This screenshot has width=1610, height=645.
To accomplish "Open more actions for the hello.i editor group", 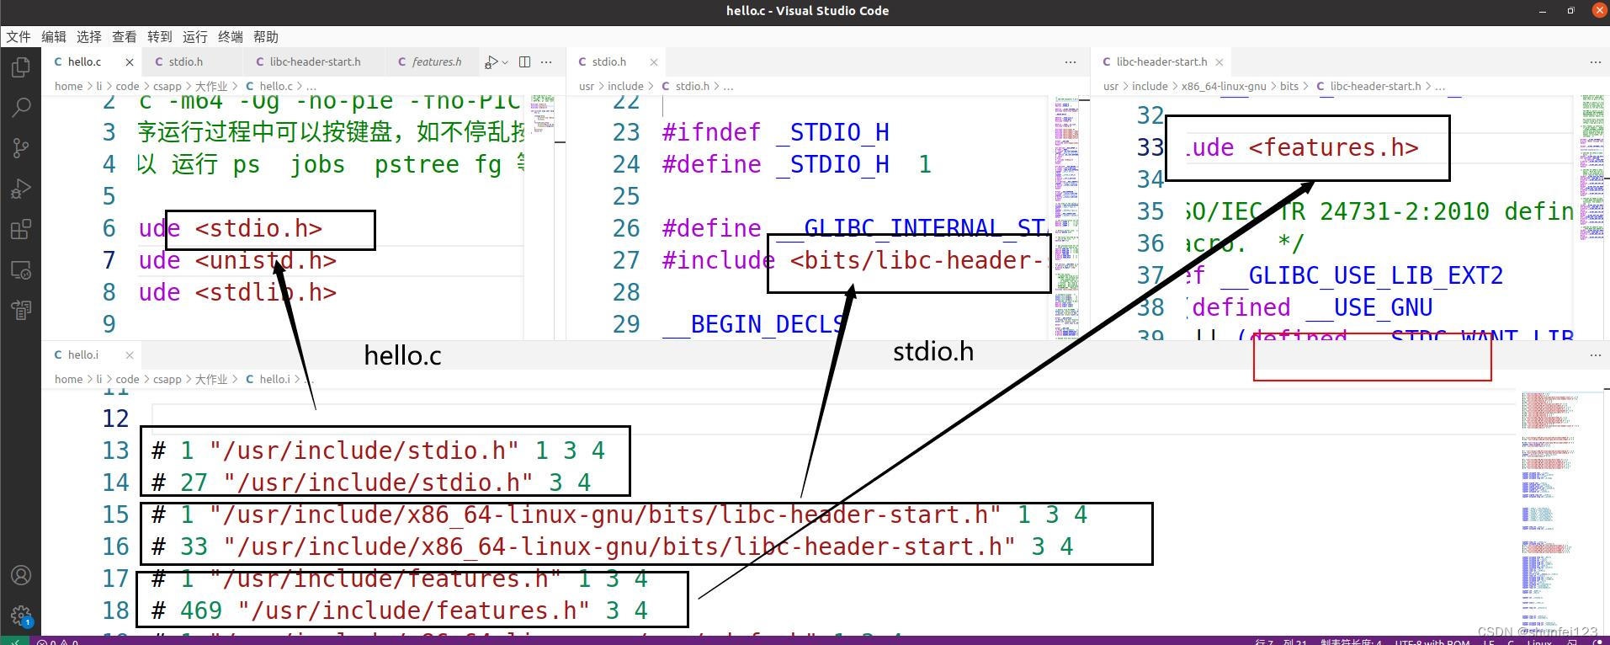I will [1595, 355].
